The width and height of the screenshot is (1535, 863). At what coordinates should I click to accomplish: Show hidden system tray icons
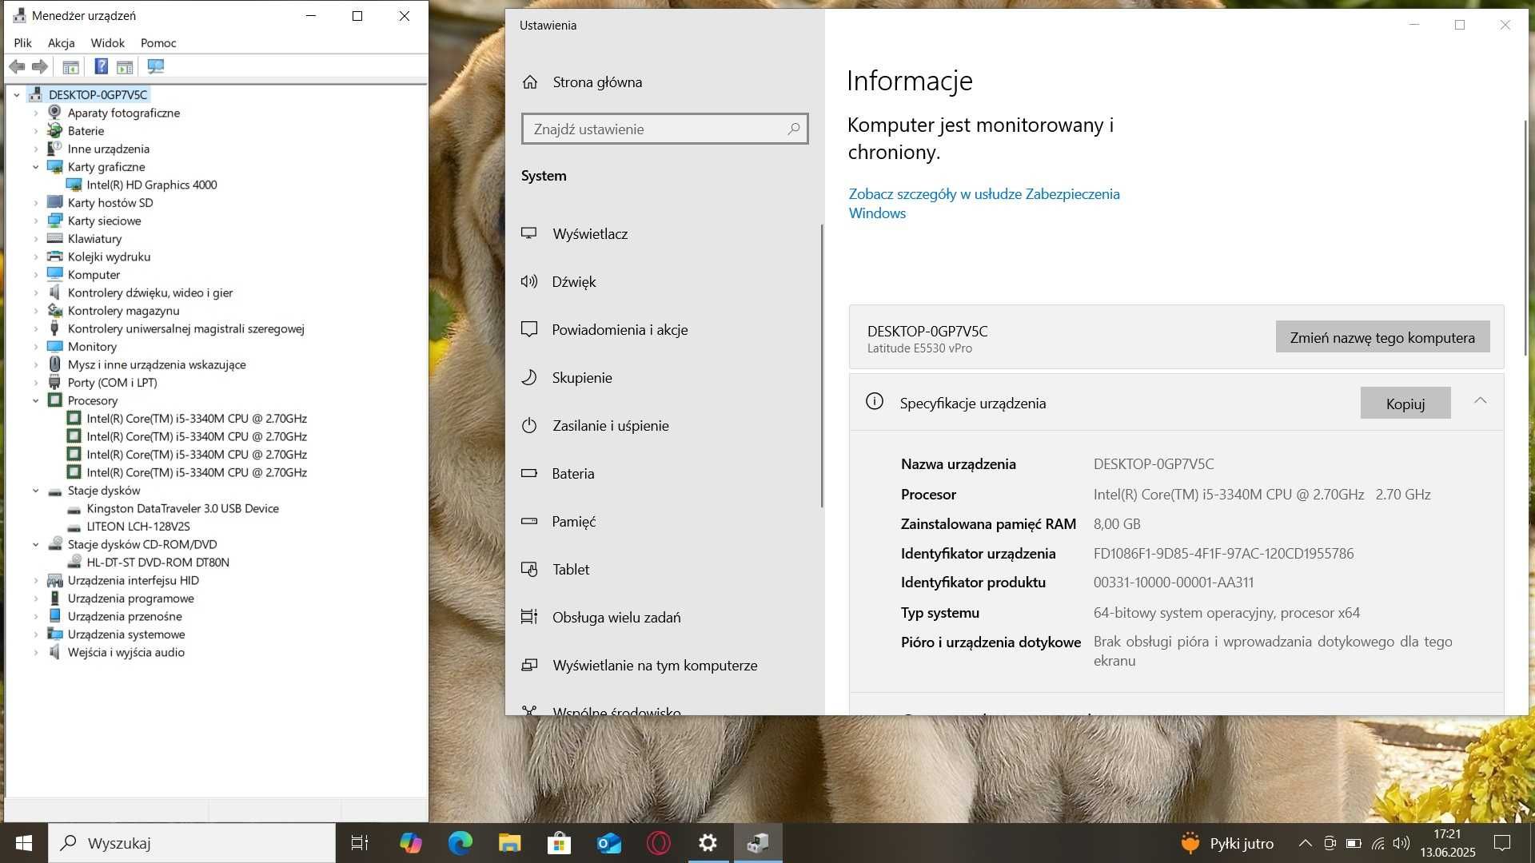tap(1305, 843)
